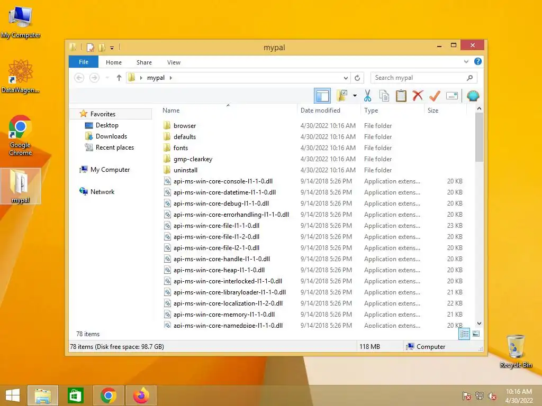Click the file list scroll up arrow
This screenshot has height=406, width=542.
click(x=479, y=108)
